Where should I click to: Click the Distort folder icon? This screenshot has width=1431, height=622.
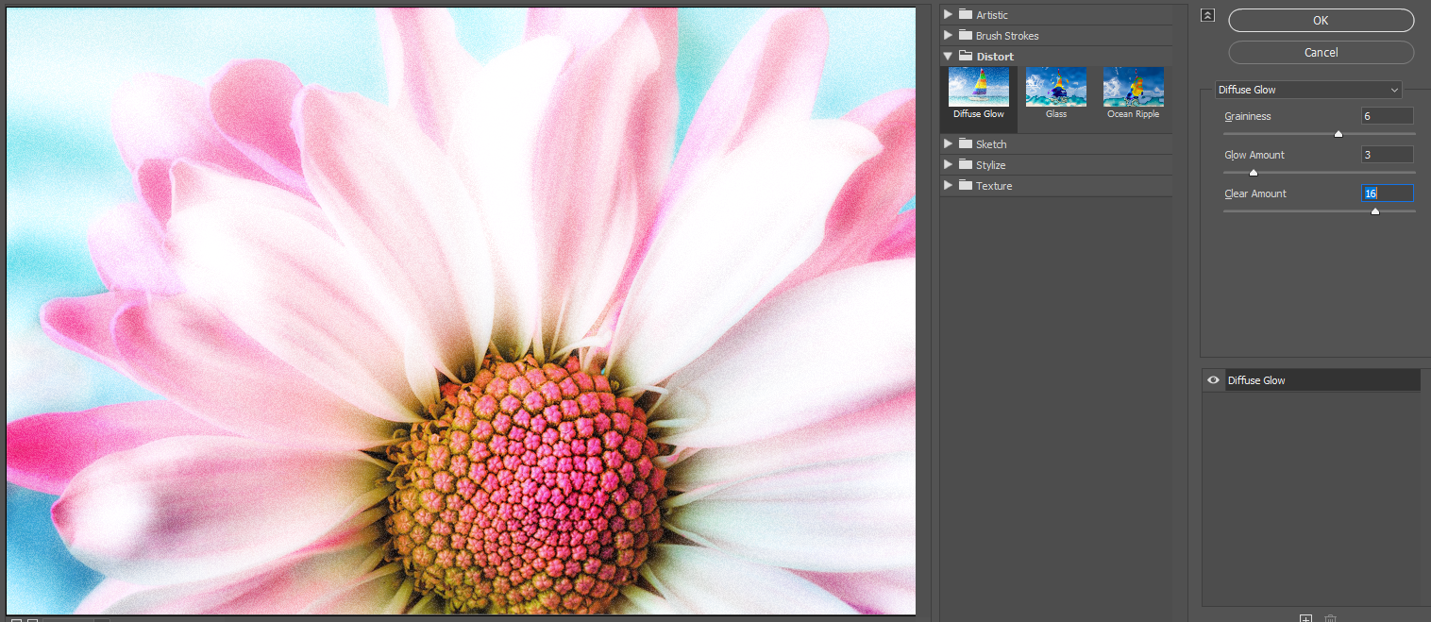click(965, 57)
